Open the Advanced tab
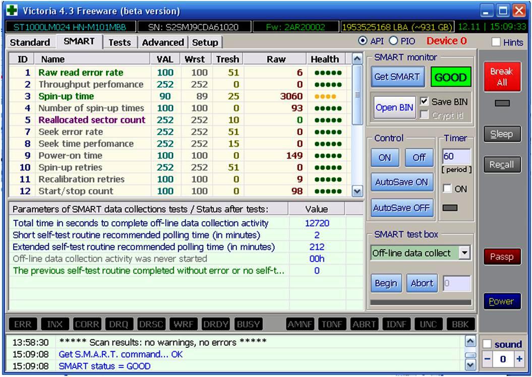 [163, 42]
